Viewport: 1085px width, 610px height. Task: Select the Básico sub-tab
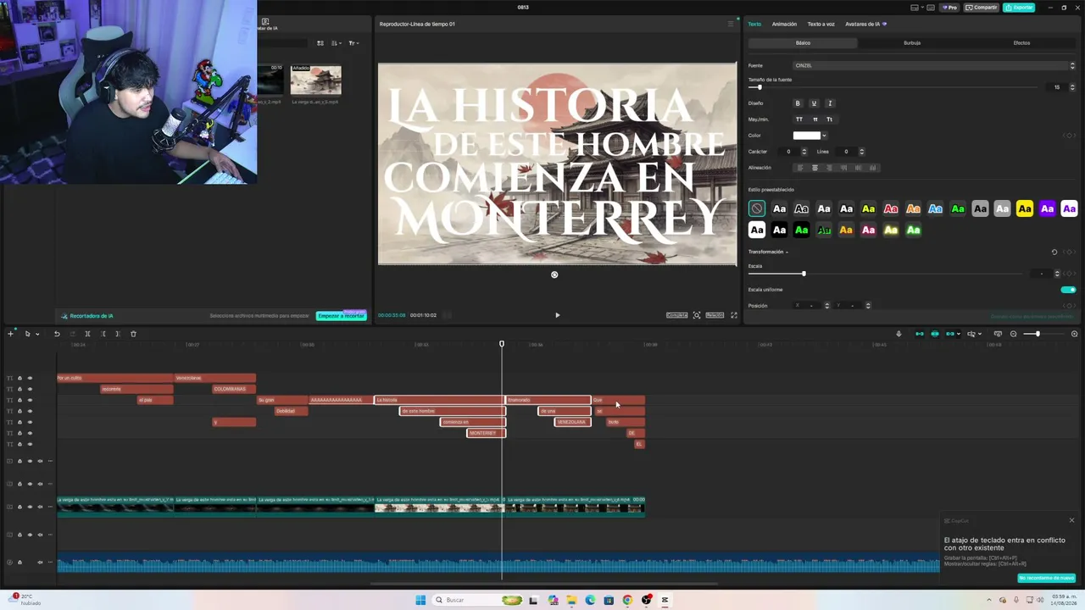click(x=803, y=43)
